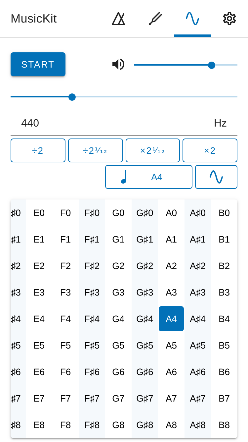Open the A4 note picker button
248x442 pixels.
point(149,177)
